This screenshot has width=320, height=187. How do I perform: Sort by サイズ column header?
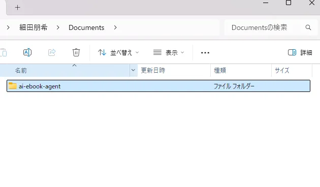tap(292, 71)
